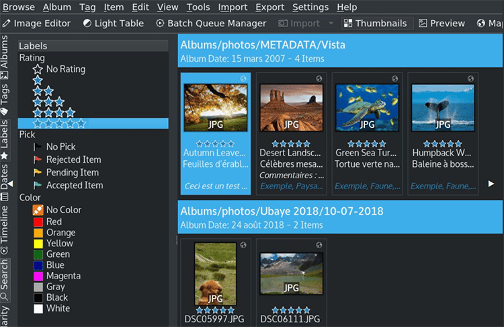Viewport: 504px width, 327px height.
Task: Open the Settings menu
Action: pyautogui.click(x=310, y=7)
